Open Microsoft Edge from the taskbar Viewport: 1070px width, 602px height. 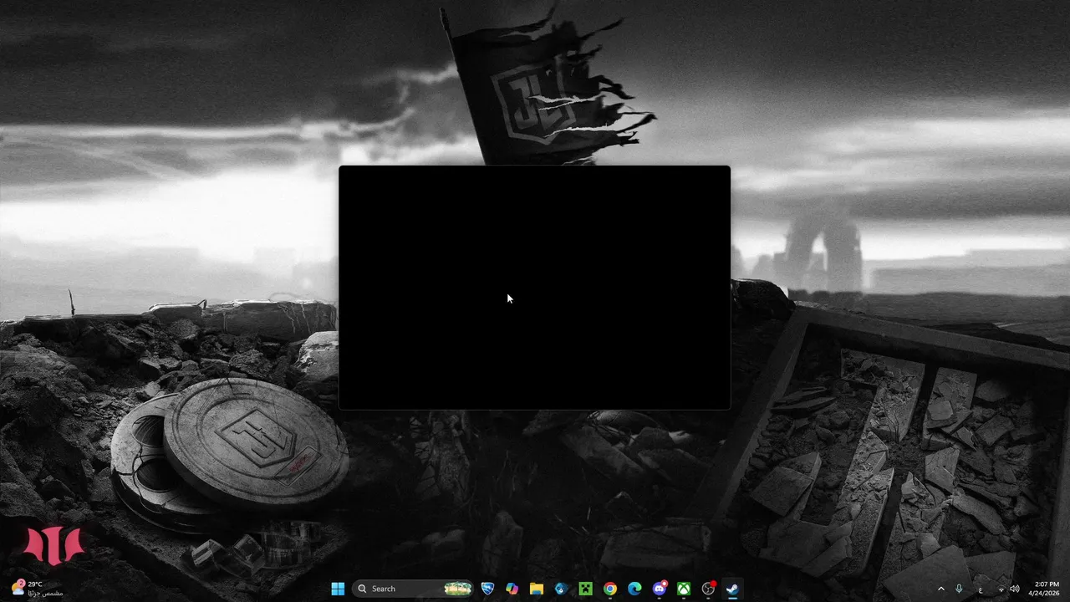[x=634, y=589]
